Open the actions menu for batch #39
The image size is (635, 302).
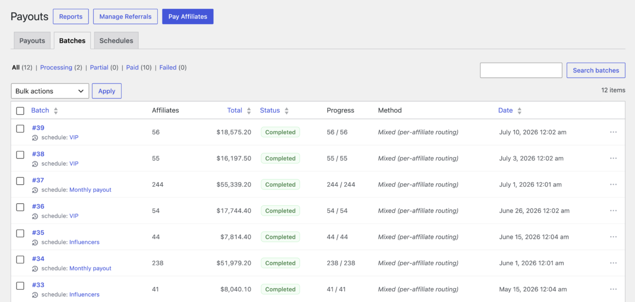click(x=613, y=132)
